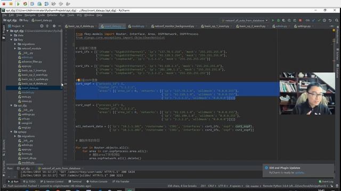Hide the Project panel with the minus icon
Screen dimensions: 341x191
coord(59,26)
